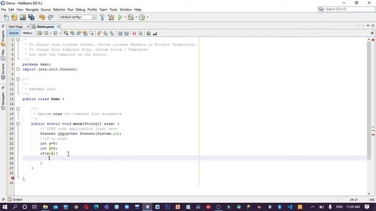Open the Navigate menu
The height and width of the screenshot is (211, 376).
pos(32,9)
